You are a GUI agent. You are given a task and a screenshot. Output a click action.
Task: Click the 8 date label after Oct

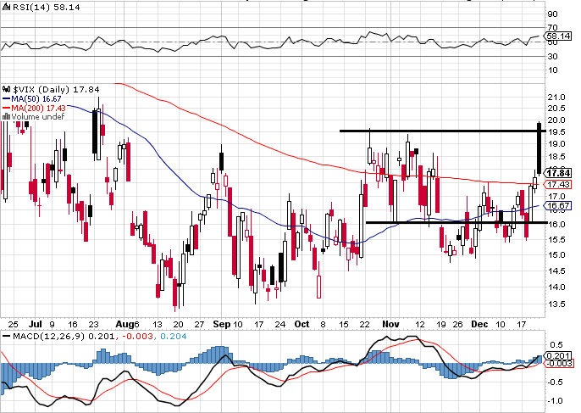[x=323, y=324]
